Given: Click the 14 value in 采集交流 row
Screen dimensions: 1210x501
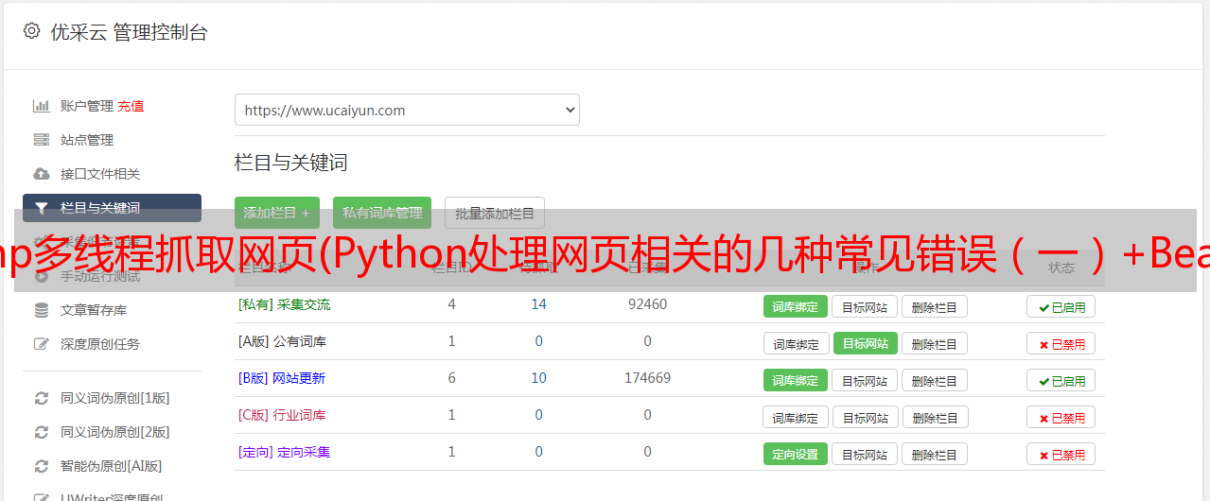Looking at the screenshot, I should 539,304.
